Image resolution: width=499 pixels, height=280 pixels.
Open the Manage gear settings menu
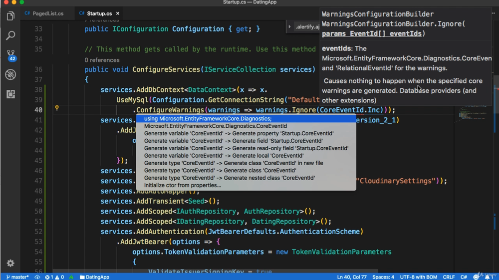click(10, 263)
